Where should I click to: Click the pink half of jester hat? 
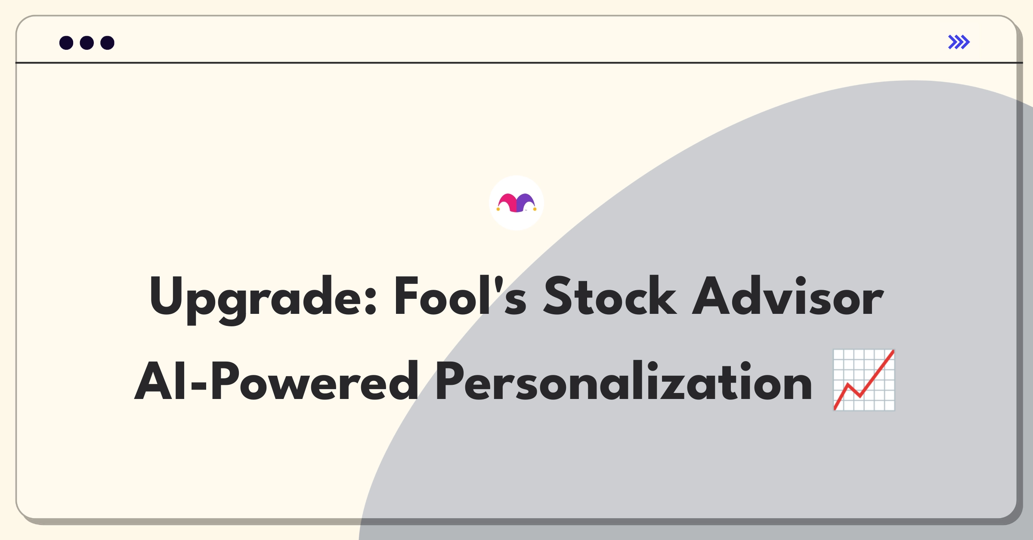tap(507, 203)
